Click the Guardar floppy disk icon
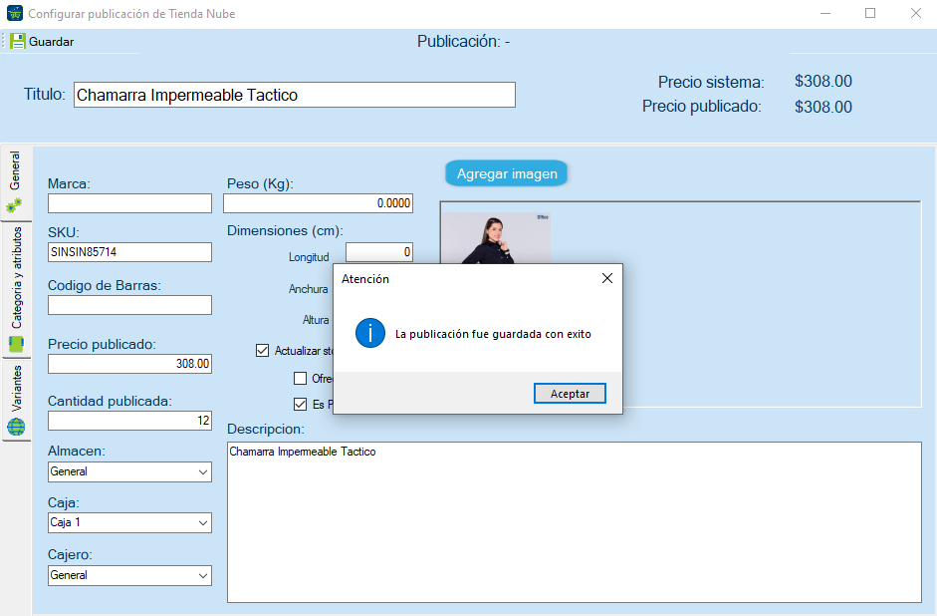This screenshot has width=937, height=616. [x=17, y=41]
